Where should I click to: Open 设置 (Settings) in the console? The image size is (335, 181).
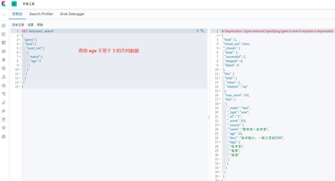[x=30, y=25]
